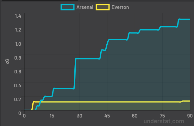Viewport: 194px width, 126px height.
Task: Click the 15 minute x-axis label
Action: 52,116
